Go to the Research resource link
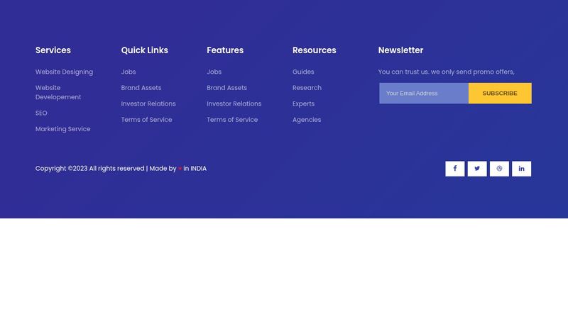Image resolution: width=568 pixels, height=319 pixels. pyautogui.click(x=307, y=88)
